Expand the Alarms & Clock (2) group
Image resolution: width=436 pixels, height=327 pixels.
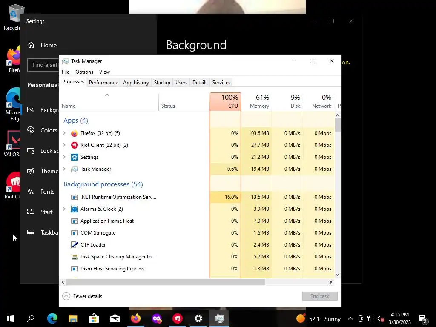(x=64, y=209)
